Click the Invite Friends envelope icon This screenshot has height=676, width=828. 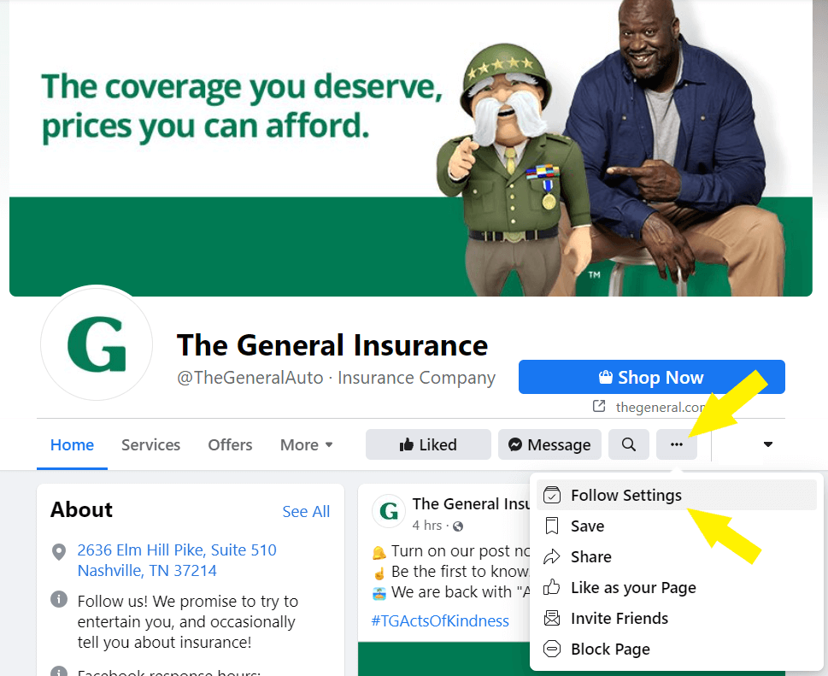pos(552,618)
